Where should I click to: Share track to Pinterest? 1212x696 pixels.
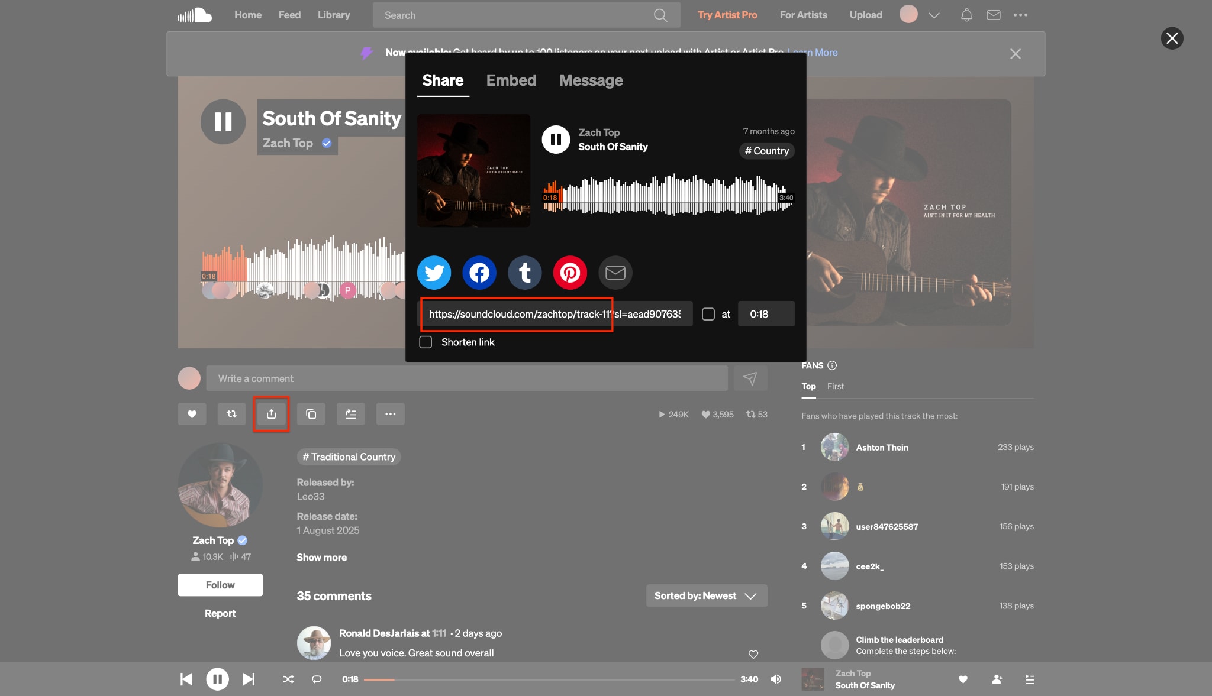click(x=570, y=273)
